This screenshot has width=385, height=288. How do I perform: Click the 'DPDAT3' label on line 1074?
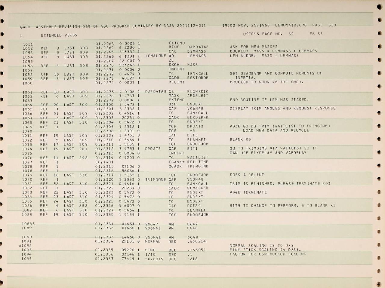[153, 149]
